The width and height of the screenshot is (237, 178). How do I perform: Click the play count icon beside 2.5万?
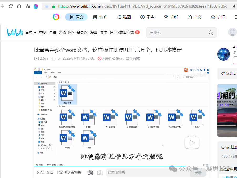click(37, 58)
